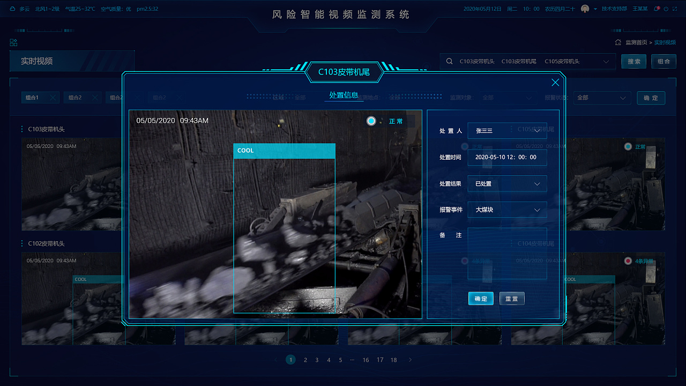Click the 搜索 button
The height and width of the screenshot is (386, 686).
pos(634,62)
